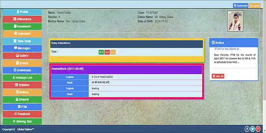Open Shining Star in sidebar

pyautogui.click(x=22, y=121)
